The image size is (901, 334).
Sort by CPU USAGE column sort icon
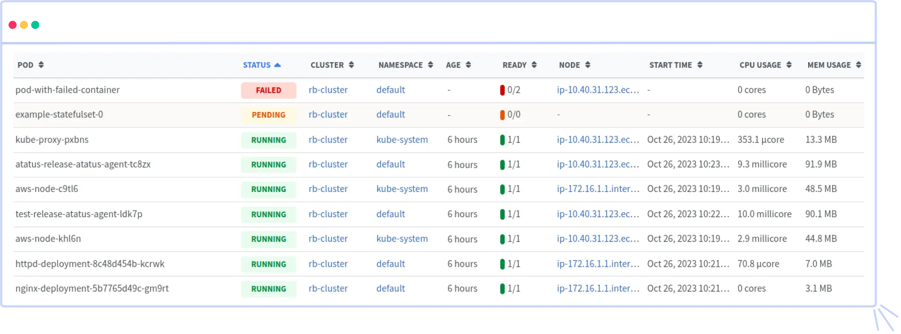tap(789, 65)
